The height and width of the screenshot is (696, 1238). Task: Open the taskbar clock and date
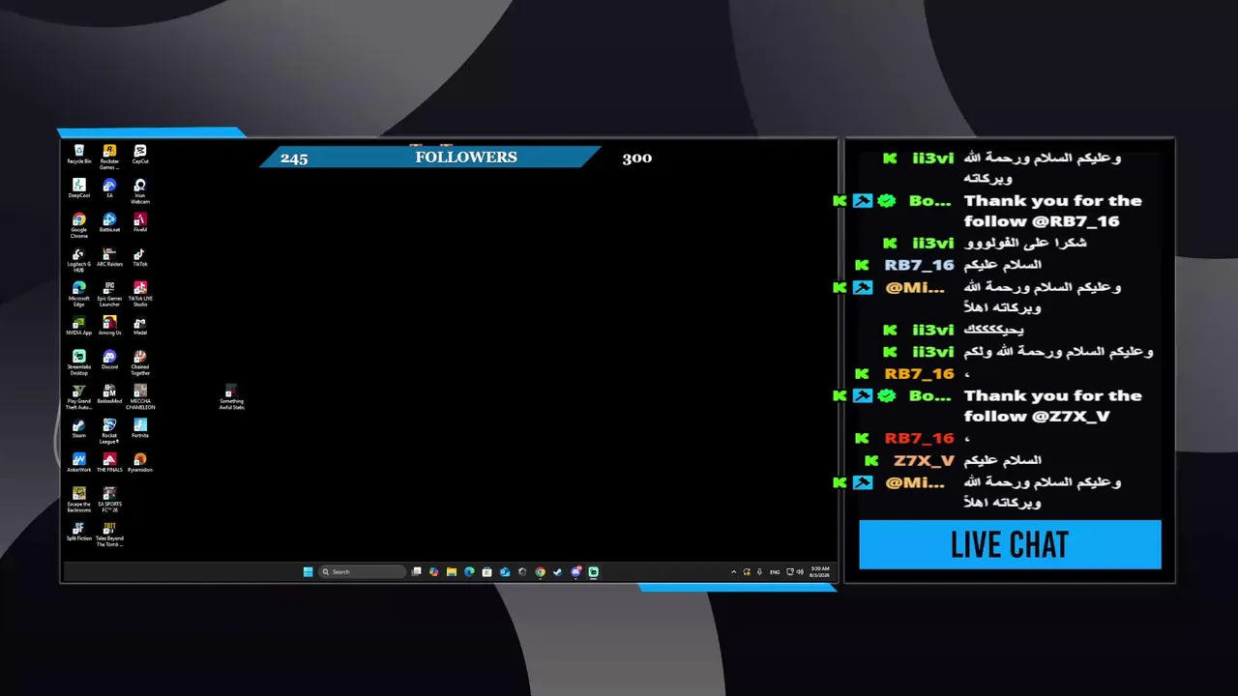[x=819, y=571]
